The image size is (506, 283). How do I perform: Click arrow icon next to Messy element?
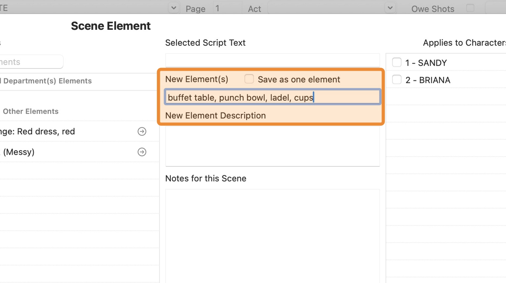(x=142, y=152)
